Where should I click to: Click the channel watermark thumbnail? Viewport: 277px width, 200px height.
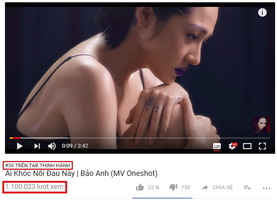[x=262, y=125]
